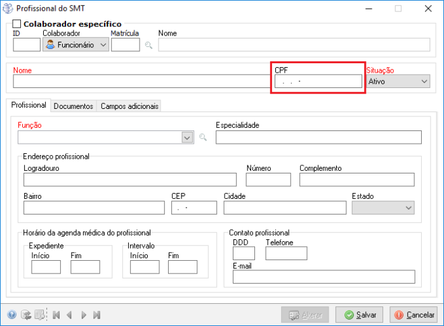This screenshot has width=444, height=326.
Task: Go to first record arrow
Action: point(56,315)
